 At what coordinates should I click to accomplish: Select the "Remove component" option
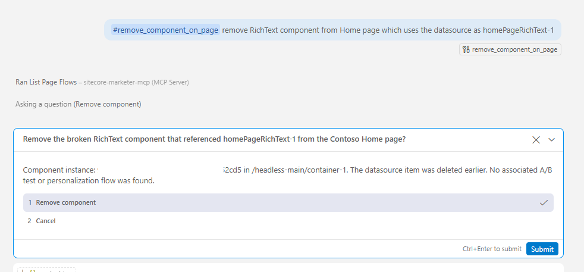288,203
